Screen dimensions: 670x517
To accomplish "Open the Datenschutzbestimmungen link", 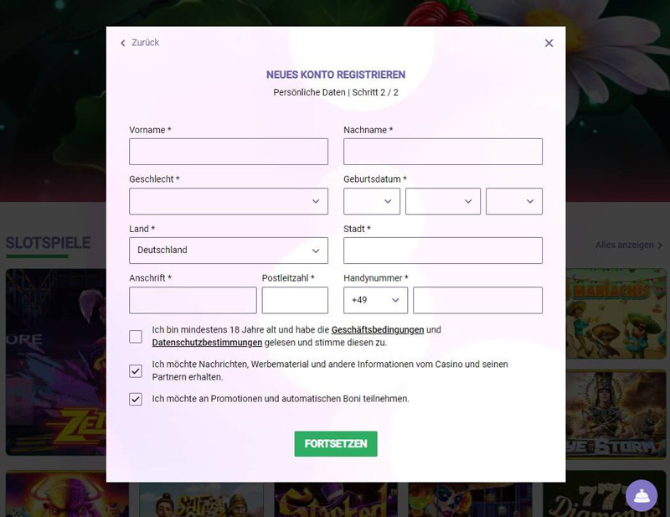I will point(207,343).
